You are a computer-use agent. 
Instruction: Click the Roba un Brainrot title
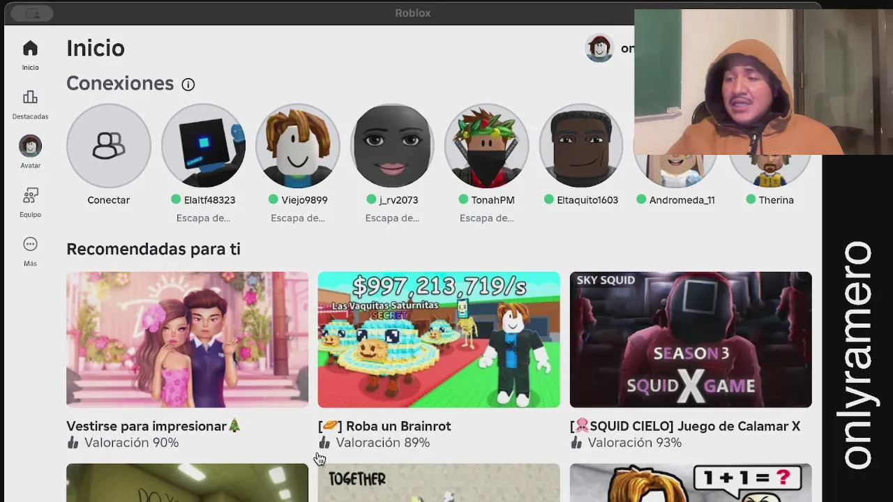click(x=384, y=426)
